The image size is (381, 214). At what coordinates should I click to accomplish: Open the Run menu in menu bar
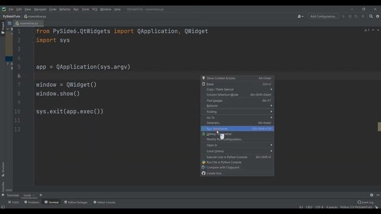(x=76, y=10)
